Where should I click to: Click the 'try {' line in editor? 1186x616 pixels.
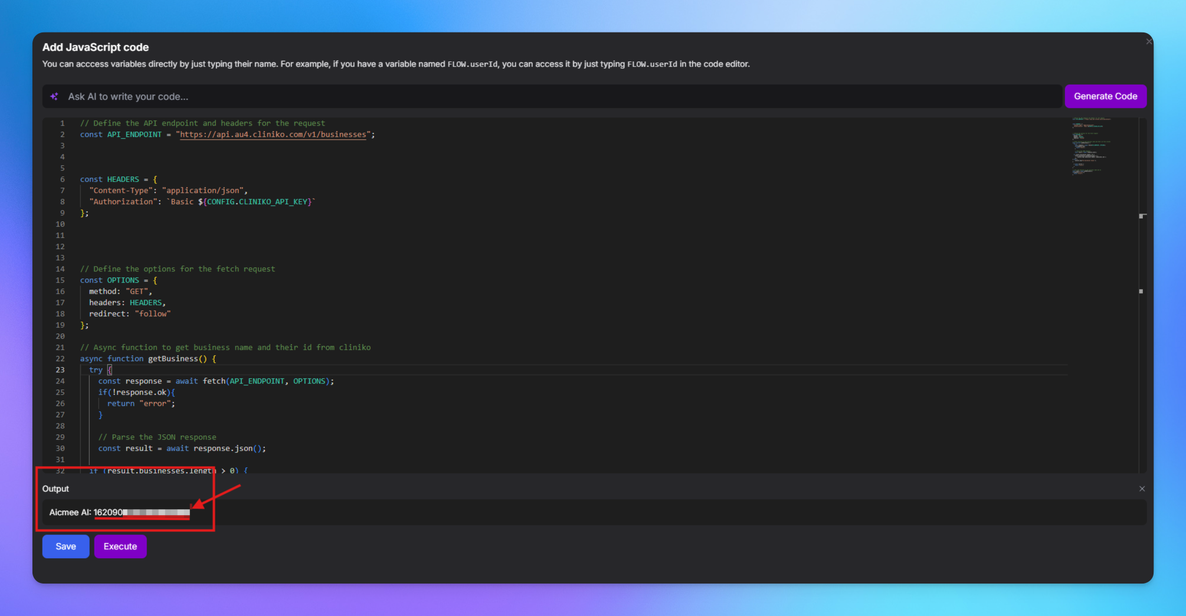100,370
